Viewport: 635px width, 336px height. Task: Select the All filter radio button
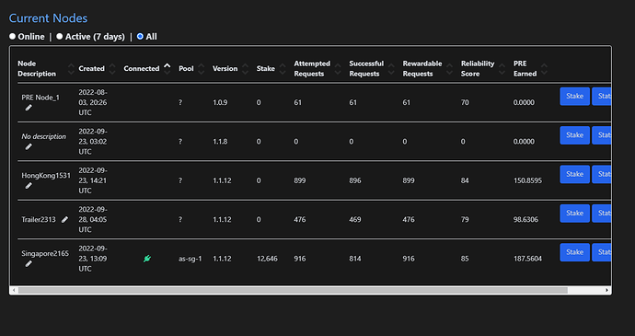click(x=140, y=37)
